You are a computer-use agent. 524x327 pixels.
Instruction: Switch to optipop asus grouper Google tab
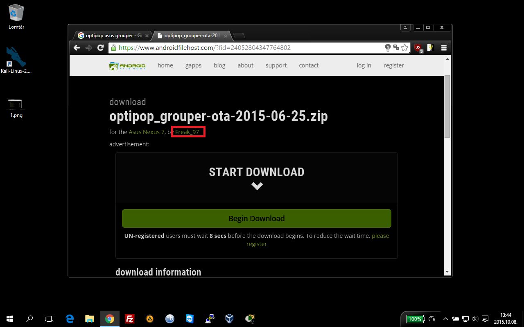tap(111, 36)
